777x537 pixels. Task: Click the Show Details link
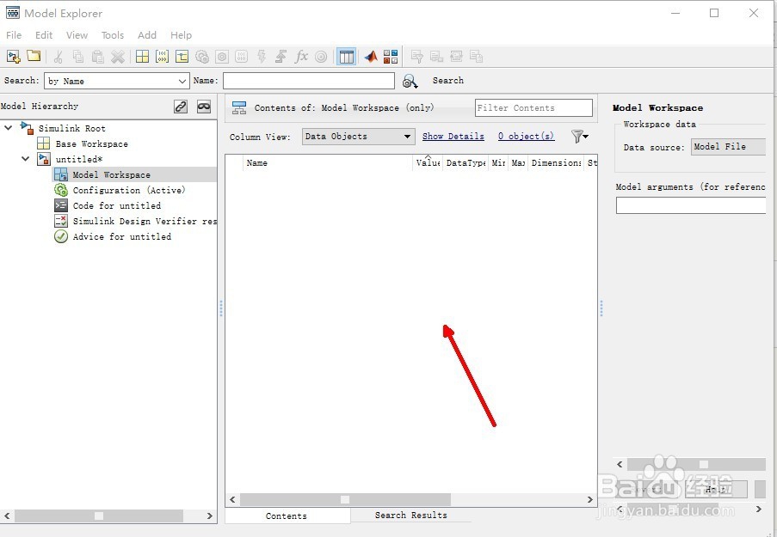[x=453, y=136]
